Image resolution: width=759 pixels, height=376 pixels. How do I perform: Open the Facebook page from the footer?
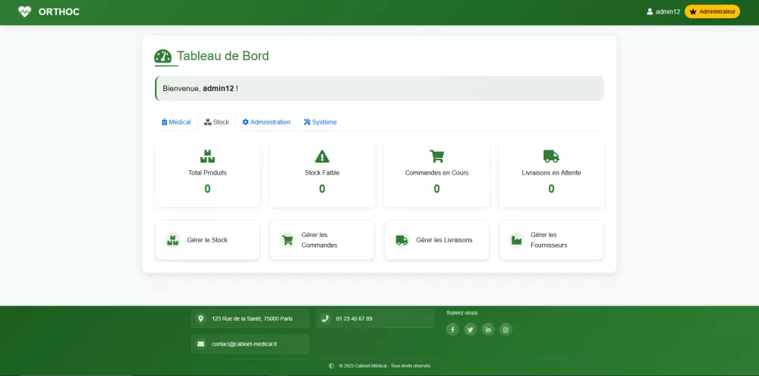pyautogui.click(x=452, y=329)
